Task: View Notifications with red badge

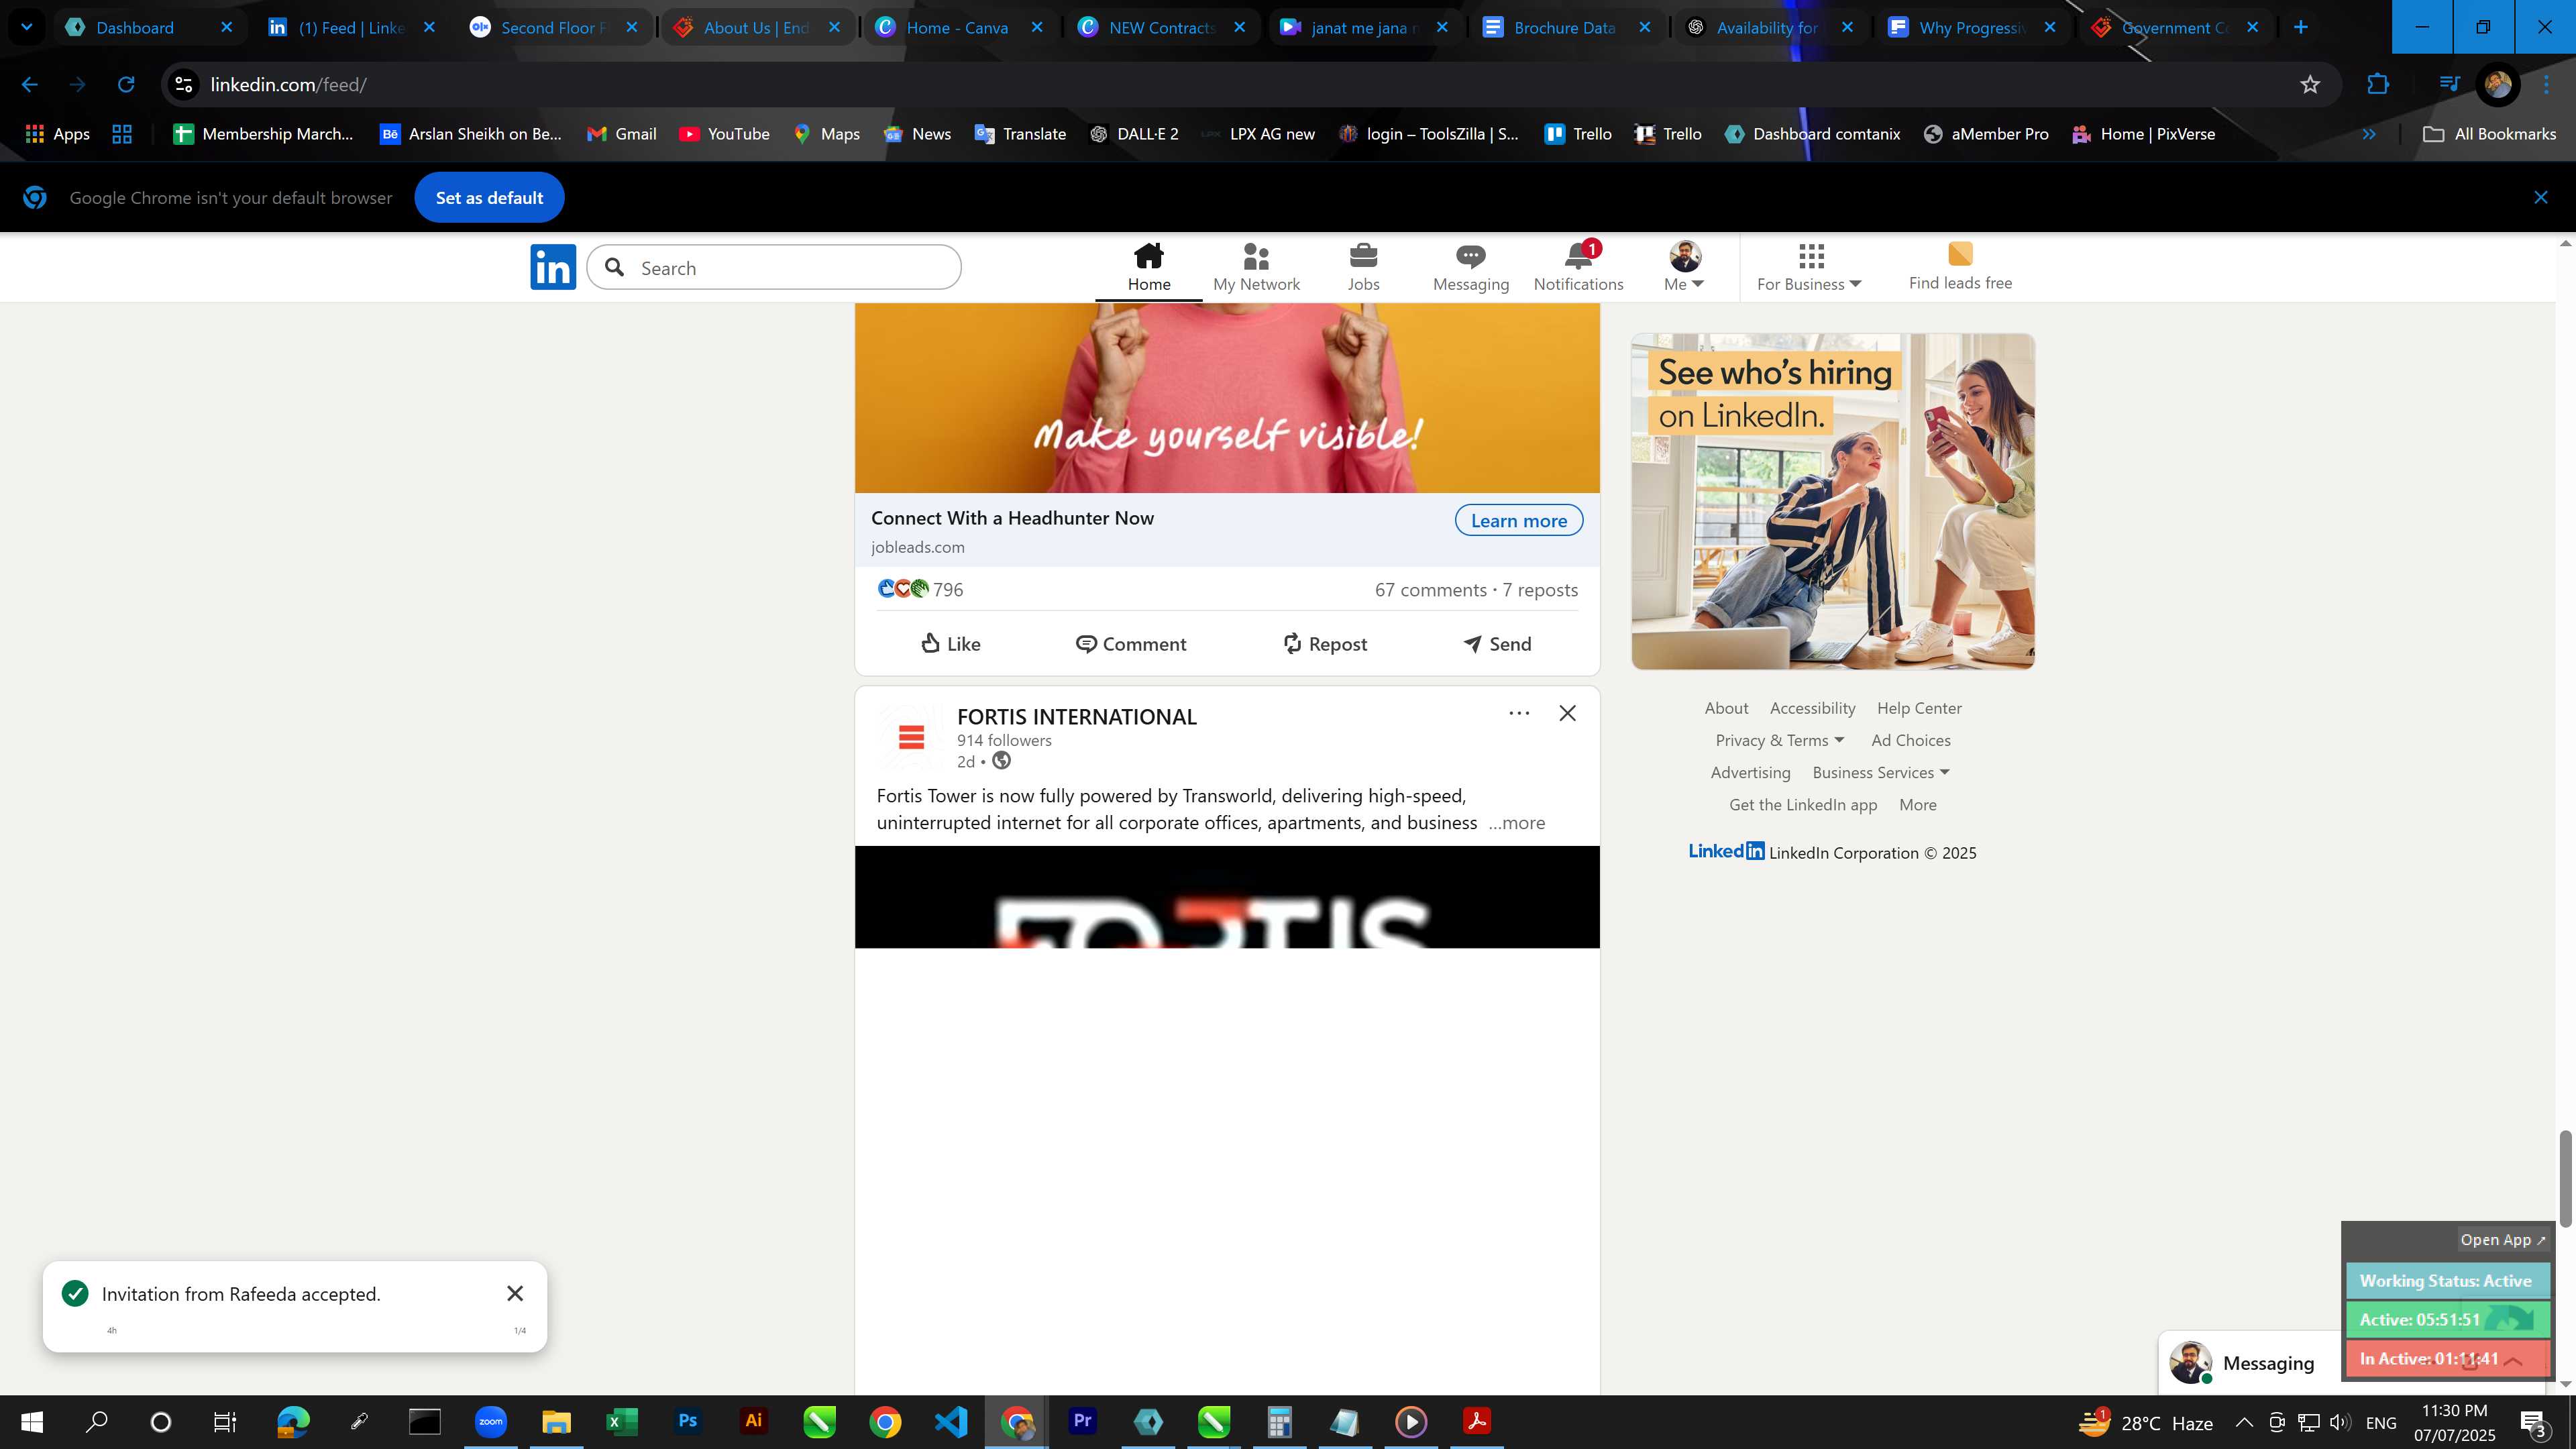Action: click(x=1578, y=267)
